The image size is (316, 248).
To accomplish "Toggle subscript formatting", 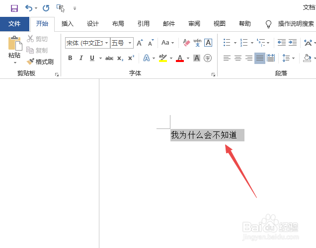I will pos(120,59).
